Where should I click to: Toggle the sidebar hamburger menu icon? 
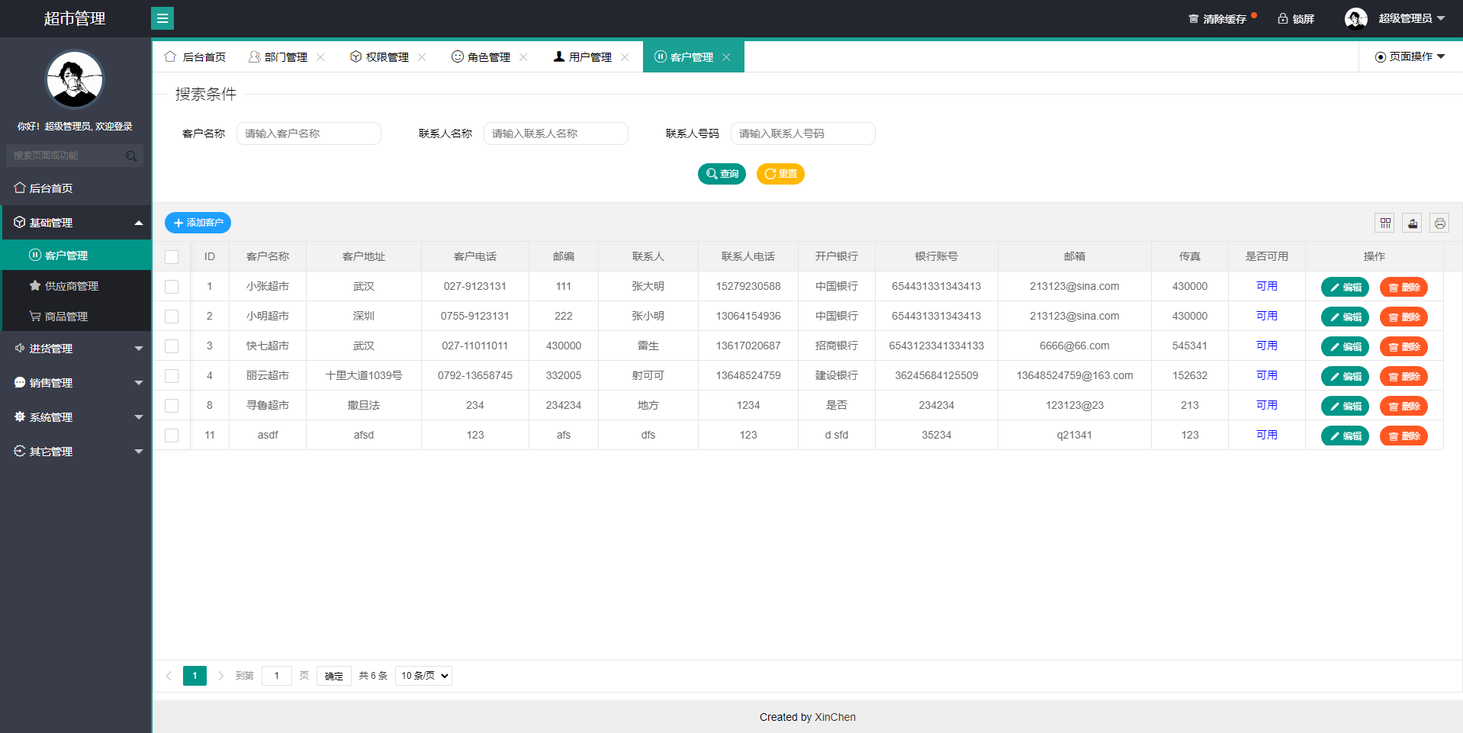[162, 18]
